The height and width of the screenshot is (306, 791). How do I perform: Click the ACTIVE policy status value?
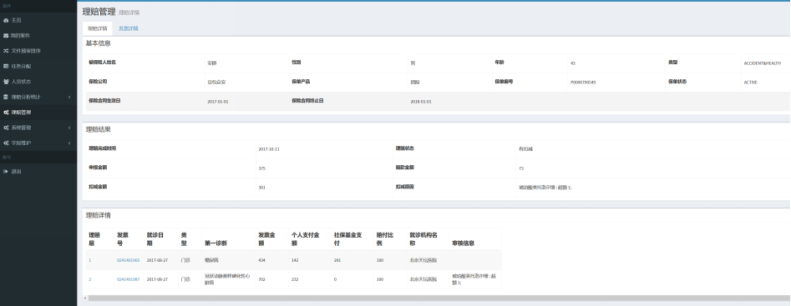pyautogui.click(x=750, y=83)
